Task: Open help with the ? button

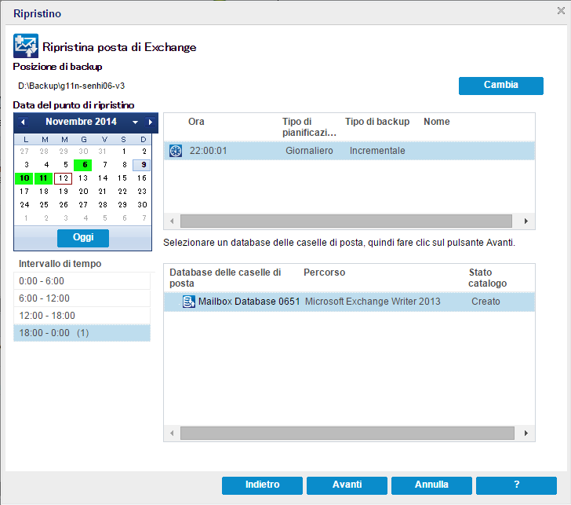Action: pyautogui.click(x=516, y=485)
